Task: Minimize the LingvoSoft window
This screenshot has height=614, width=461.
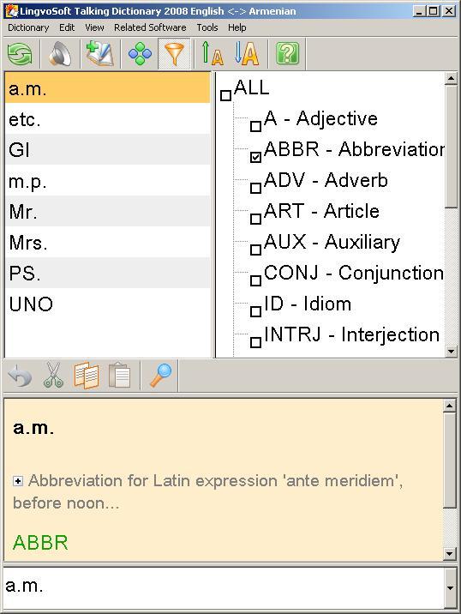Action: [419, 11]
